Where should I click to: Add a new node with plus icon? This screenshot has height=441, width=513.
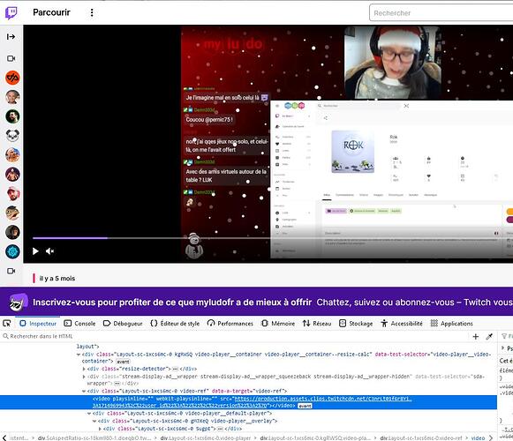pos(476,337)
